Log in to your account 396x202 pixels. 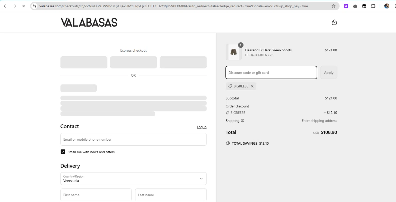click(x=202, y=127)
